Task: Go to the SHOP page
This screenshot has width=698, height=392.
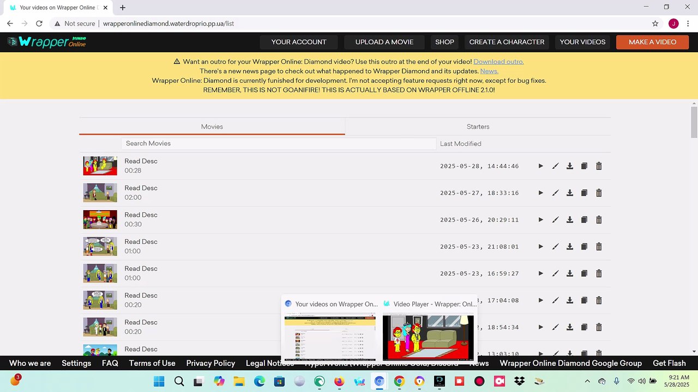Action: [444, 42]
